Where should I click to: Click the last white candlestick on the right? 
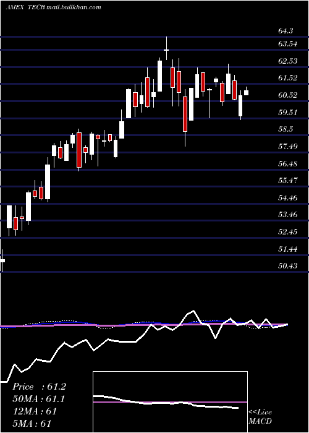click(246, 92)
